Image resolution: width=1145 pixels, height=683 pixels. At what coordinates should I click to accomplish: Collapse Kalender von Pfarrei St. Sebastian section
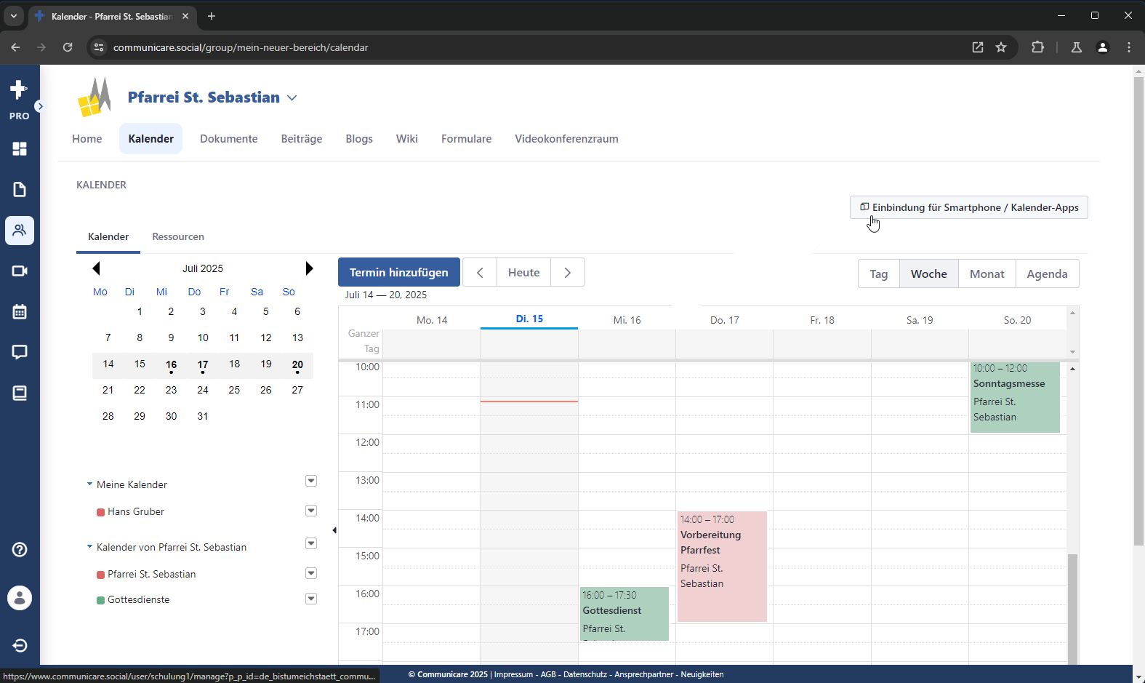click(x=89, y=547)
